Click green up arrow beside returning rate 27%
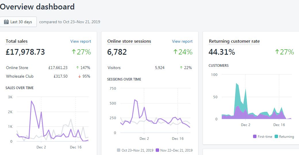This screenshot has width=299, height=155. 277,52
